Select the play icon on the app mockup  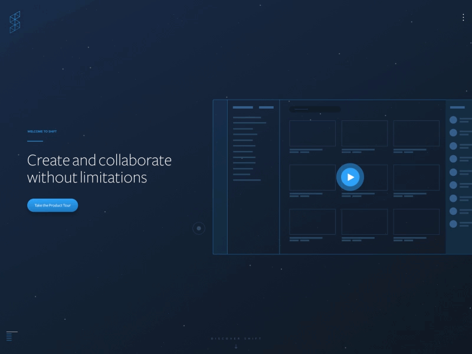tap(350, 176)
